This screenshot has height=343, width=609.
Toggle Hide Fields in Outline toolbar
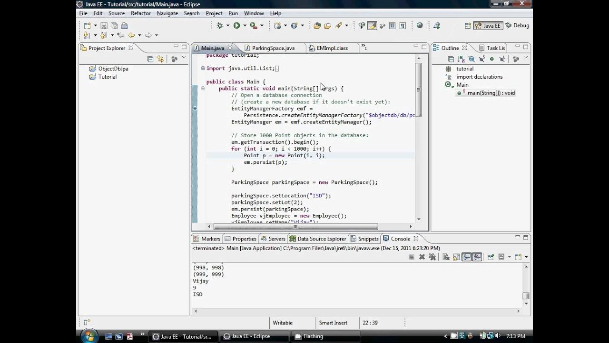coord(471,59)
